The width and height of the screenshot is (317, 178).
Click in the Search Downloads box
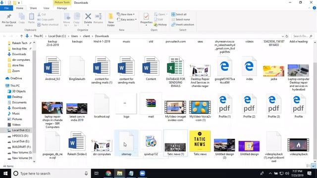[x=303, y=36]
